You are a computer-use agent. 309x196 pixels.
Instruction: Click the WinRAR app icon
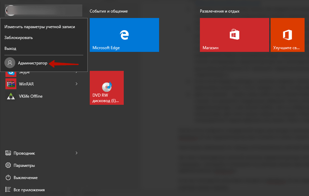tap(11, 84)
